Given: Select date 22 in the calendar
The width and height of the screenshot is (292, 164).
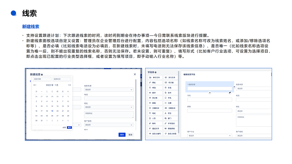Looking at the screenshot, I should [68, 111].
